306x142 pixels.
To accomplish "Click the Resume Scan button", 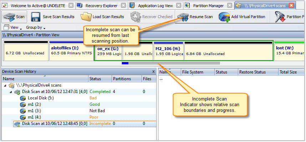I will (195, 17).
